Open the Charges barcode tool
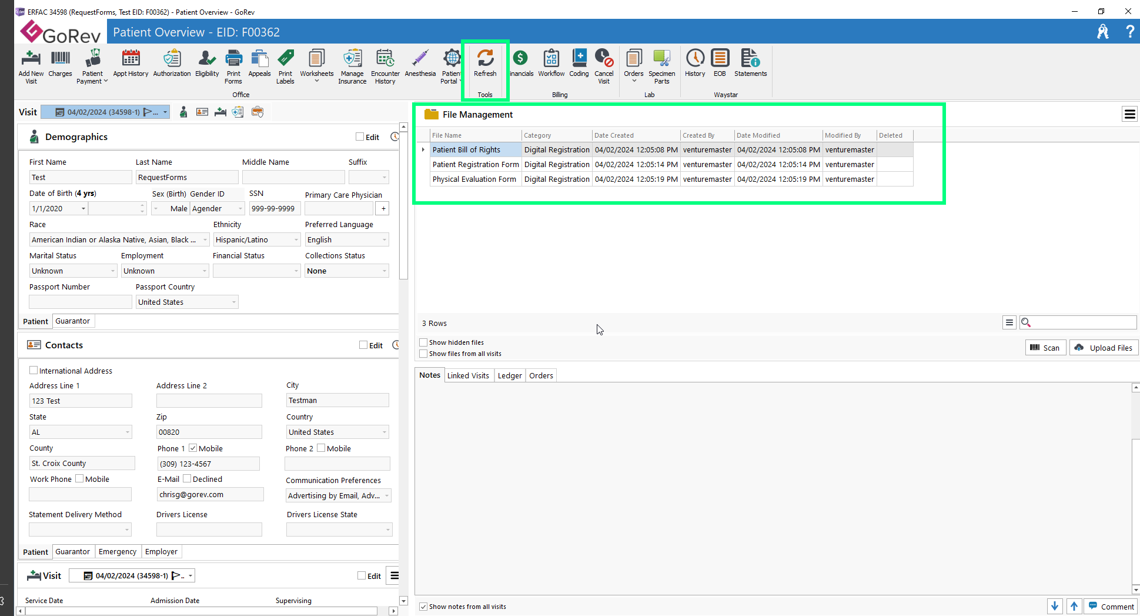The image size is (1140, 616). tap(60, 64)
